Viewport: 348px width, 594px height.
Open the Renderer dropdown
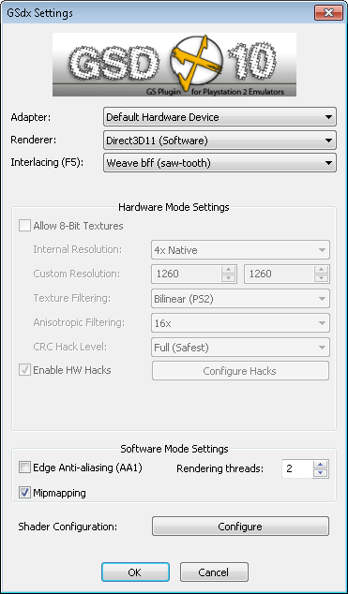click(x=219, y=141)
